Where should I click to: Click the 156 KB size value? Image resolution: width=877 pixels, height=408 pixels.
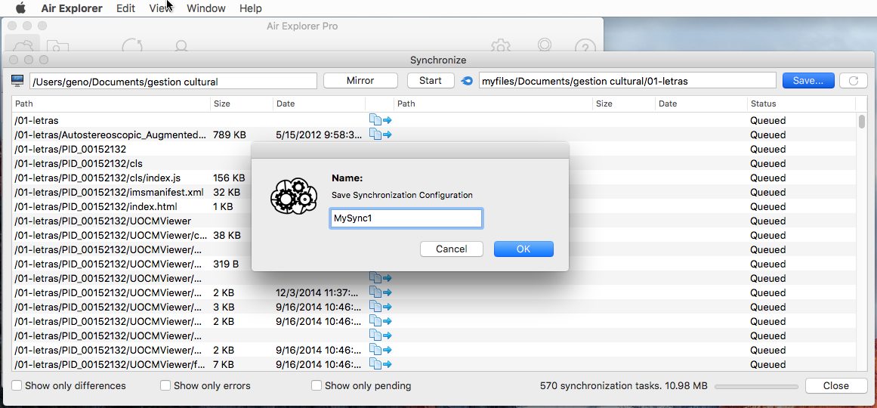coord(229,178)
